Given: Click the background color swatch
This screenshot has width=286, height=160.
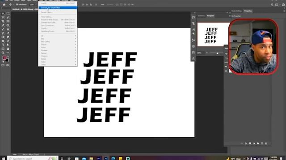Looking at the screenshot, I should point(7,60).
